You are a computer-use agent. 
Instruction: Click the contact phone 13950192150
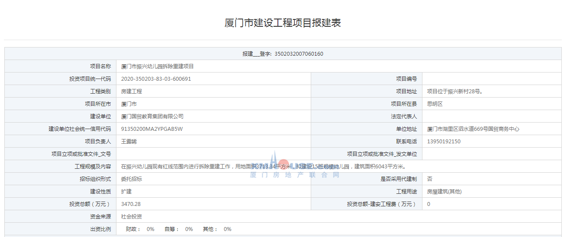tap(444, 142)
